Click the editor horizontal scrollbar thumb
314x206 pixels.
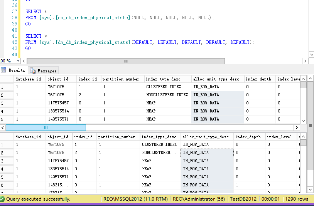[125, 61]
